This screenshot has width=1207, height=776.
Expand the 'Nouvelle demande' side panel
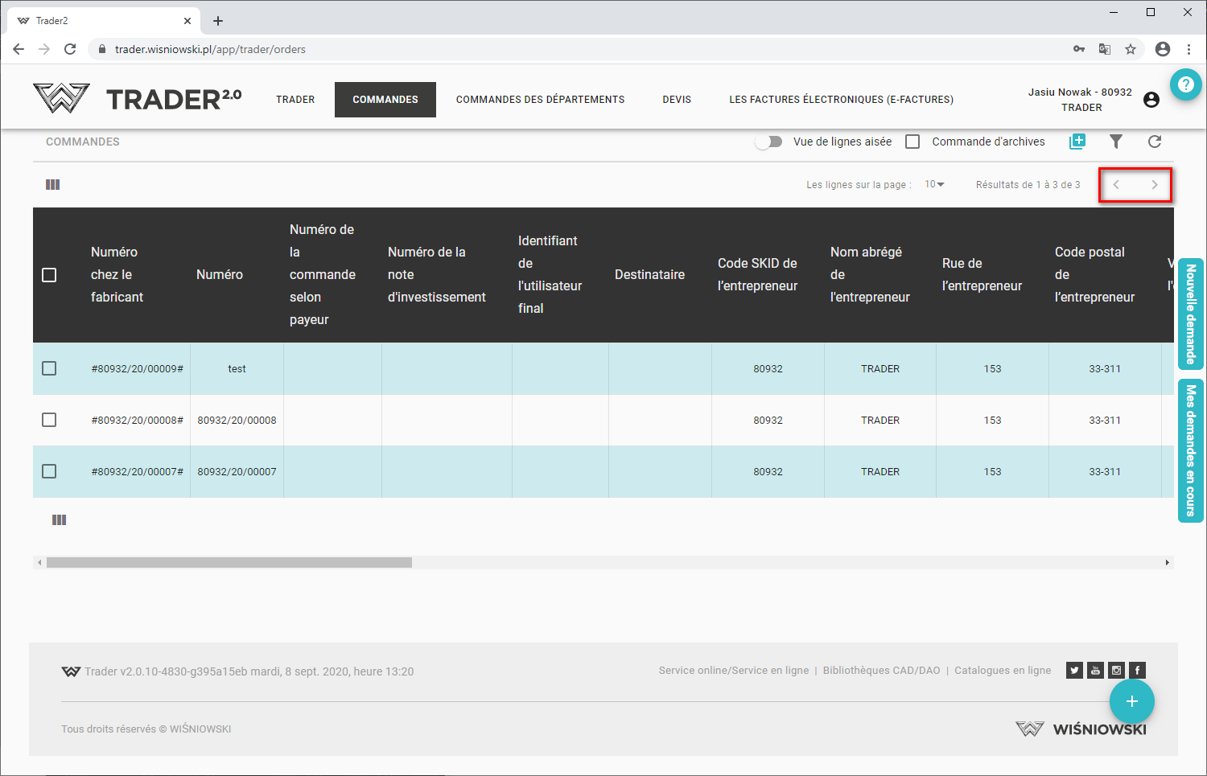click(x=1190, y=314)
